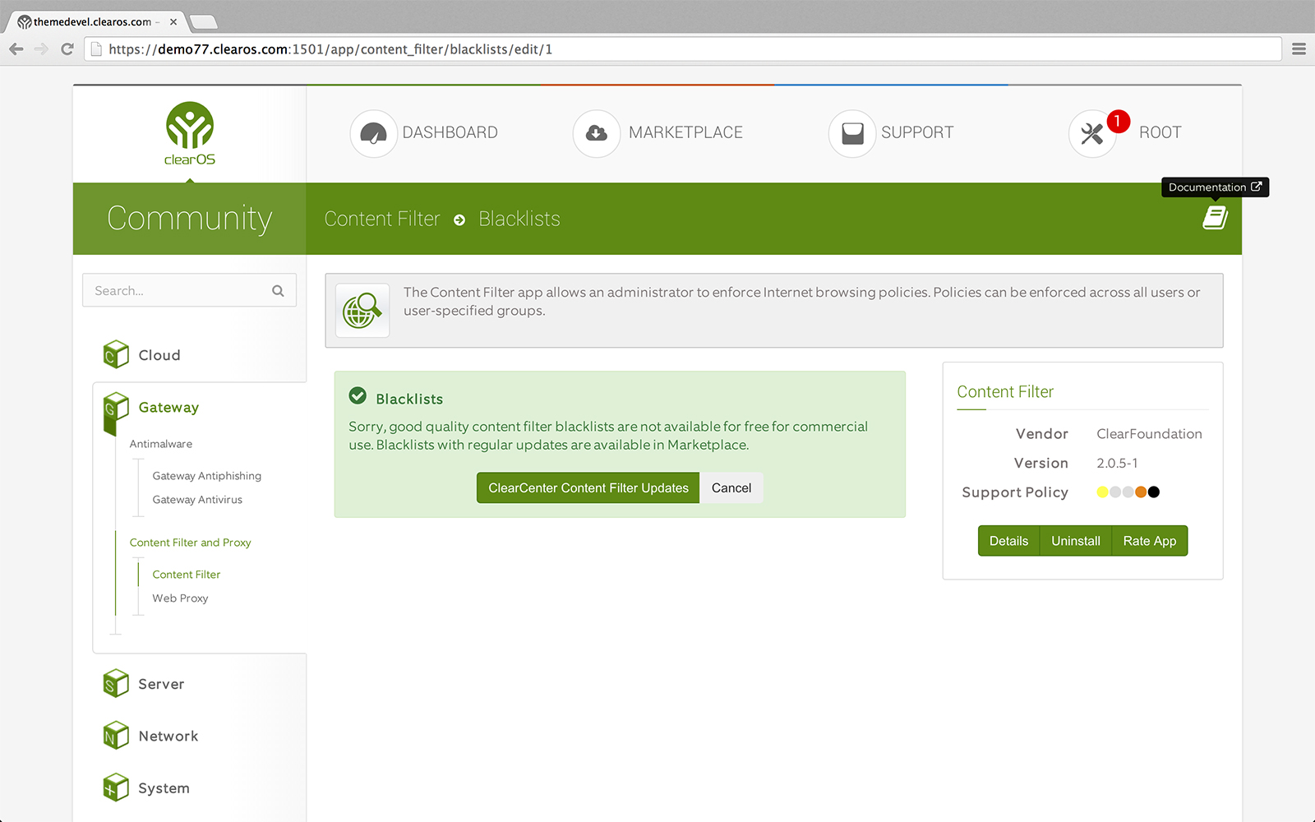Expand the Server menu section

161,684
